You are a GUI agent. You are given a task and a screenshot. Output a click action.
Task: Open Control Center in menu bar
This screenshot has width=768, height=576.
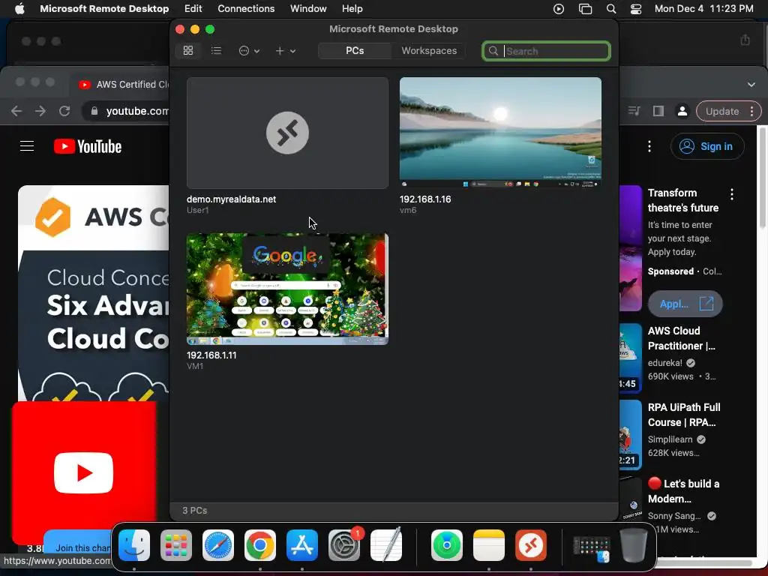coord(636,9)
